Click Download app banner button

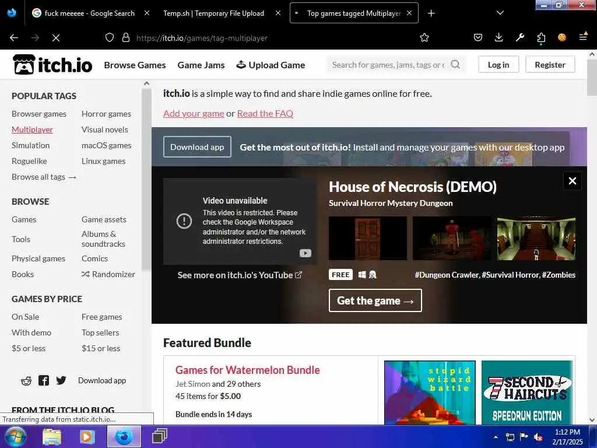197,146
